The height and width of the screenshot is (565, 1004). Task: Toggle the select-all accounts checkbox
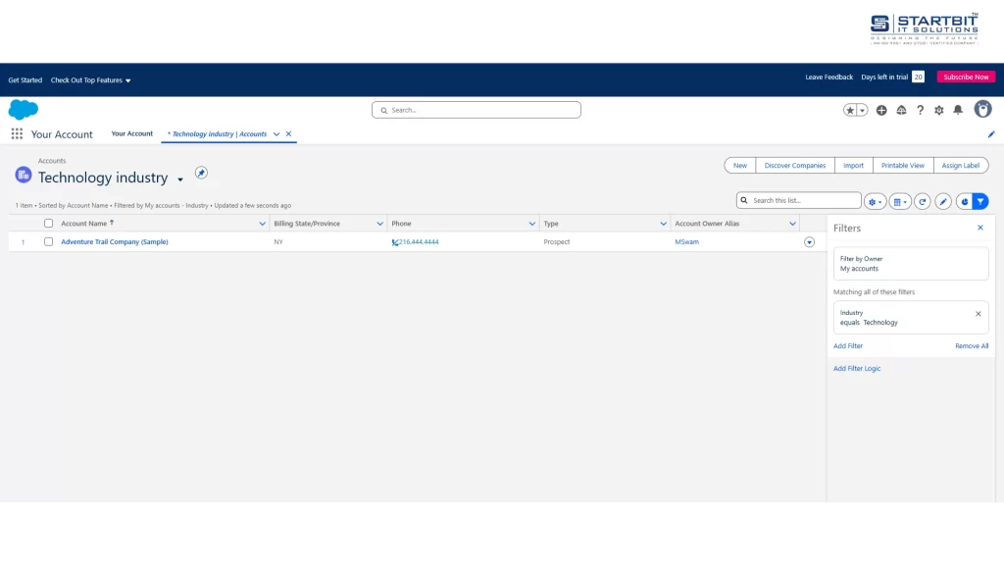click(48, 224)
